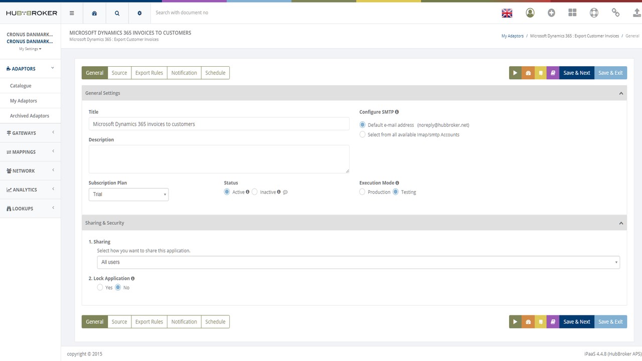Expand the Analytics sidebar menu

pyautogui.click(x=31, y=190)
